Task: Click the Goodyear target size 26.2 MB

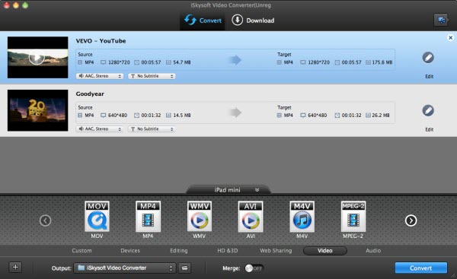Action: pyautogui.click(x=381, y=116)
